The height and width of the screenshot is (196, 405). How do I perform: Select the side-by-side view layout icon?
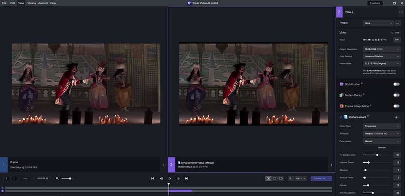268,178
